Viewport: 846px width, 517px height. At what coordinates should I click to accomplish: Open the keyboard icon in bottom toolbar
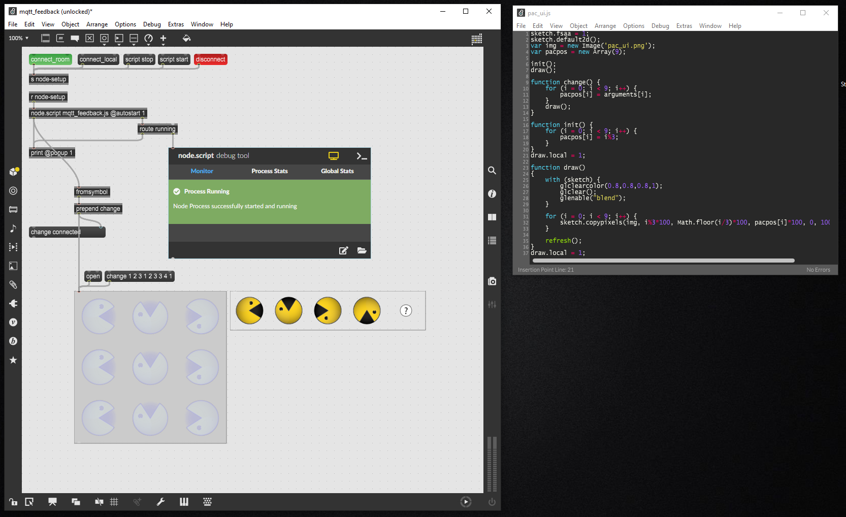(x=207, y=502)
